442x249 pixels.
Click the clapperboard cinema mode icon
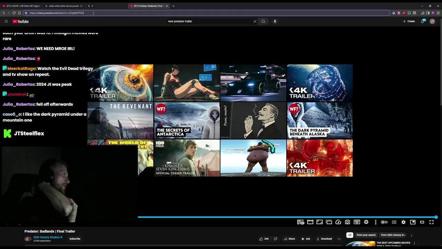click(310, 222)
